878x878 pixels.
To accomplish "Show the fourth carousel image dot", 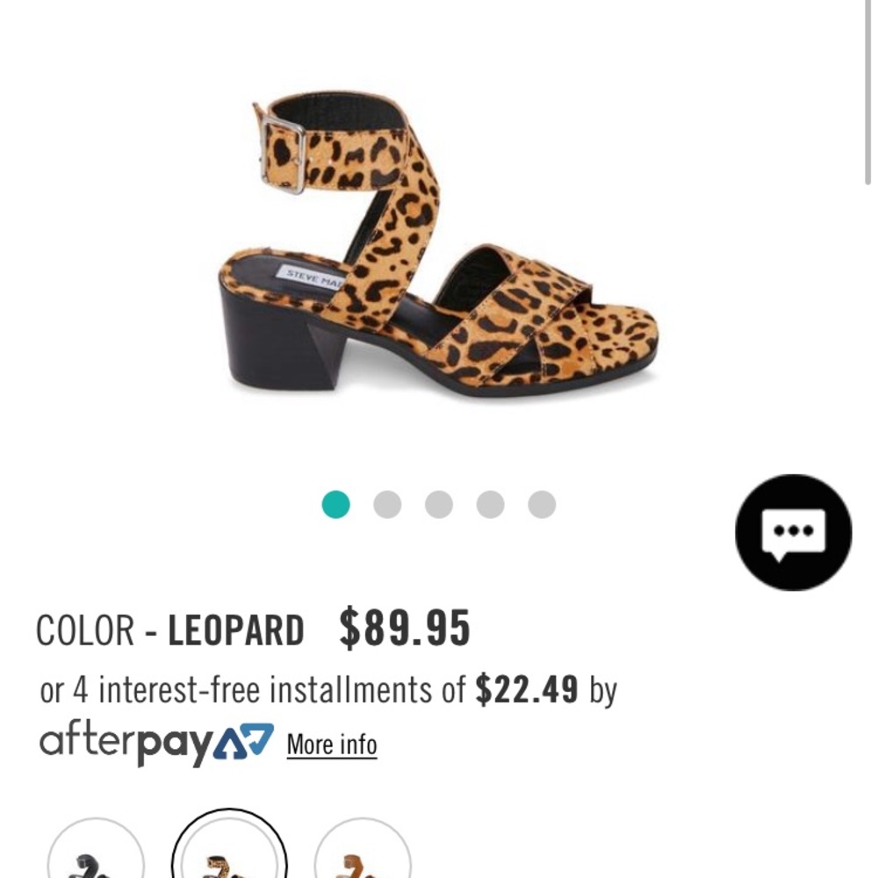I will (x=491, y=505).
